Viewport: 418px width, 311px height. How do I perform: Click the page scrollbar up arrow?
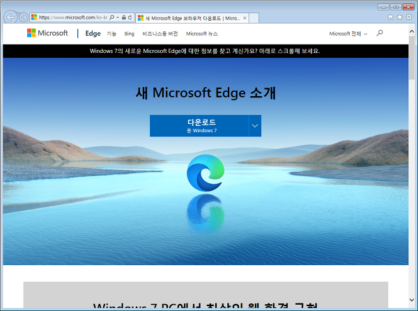tap(412, 31)
